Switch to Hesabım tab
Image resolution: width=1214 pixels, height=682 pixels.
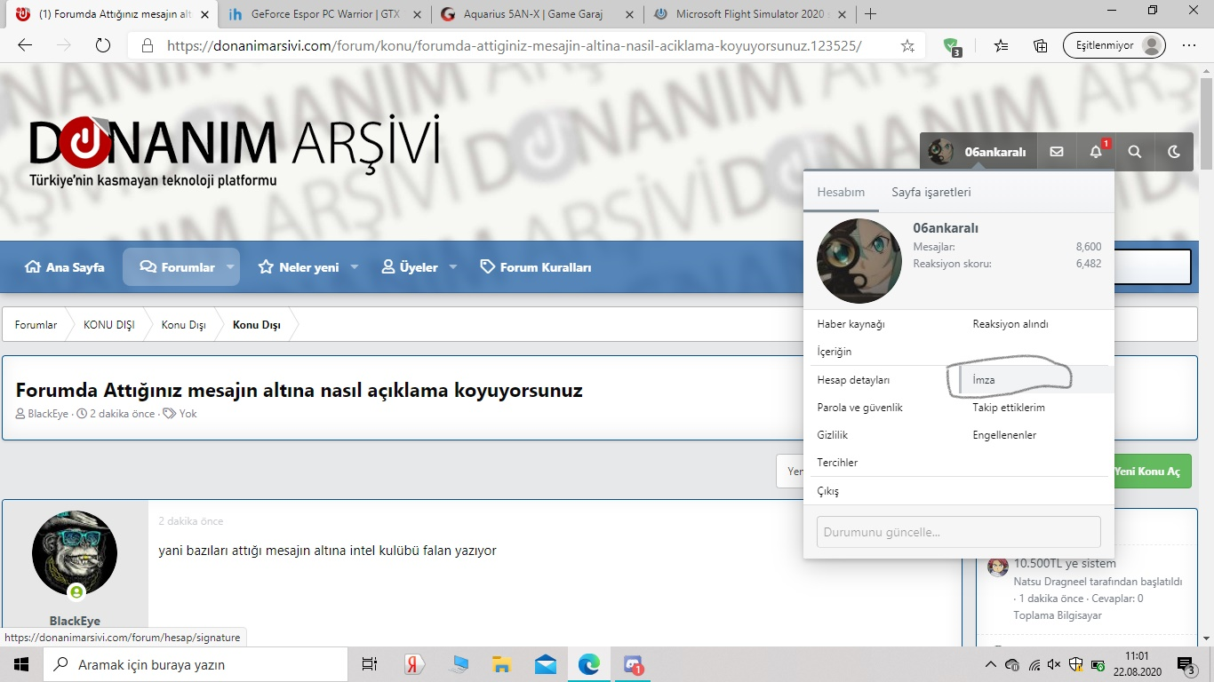tap(841, 192)
